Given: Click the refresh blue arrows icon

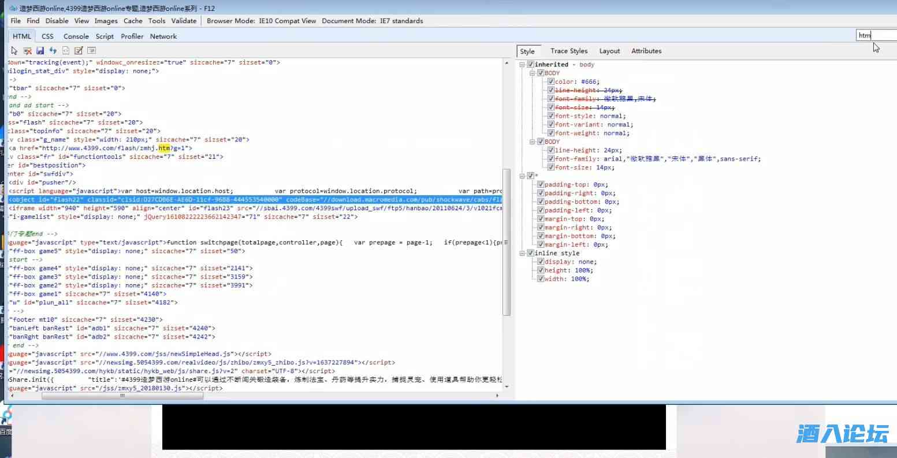Looking at the screenshot, I should click(53, 51).
